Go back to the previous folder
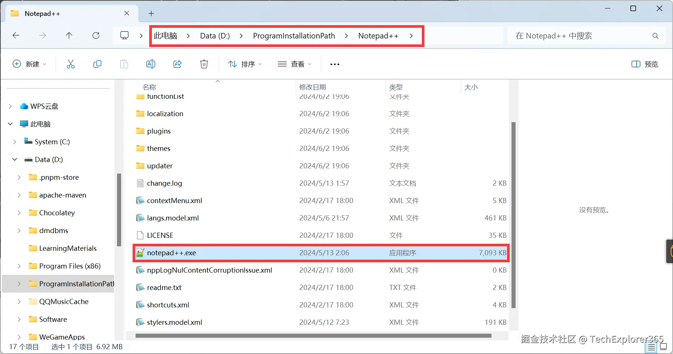The height and width of the screenshot is (354, 673). (x=16, y=36)
